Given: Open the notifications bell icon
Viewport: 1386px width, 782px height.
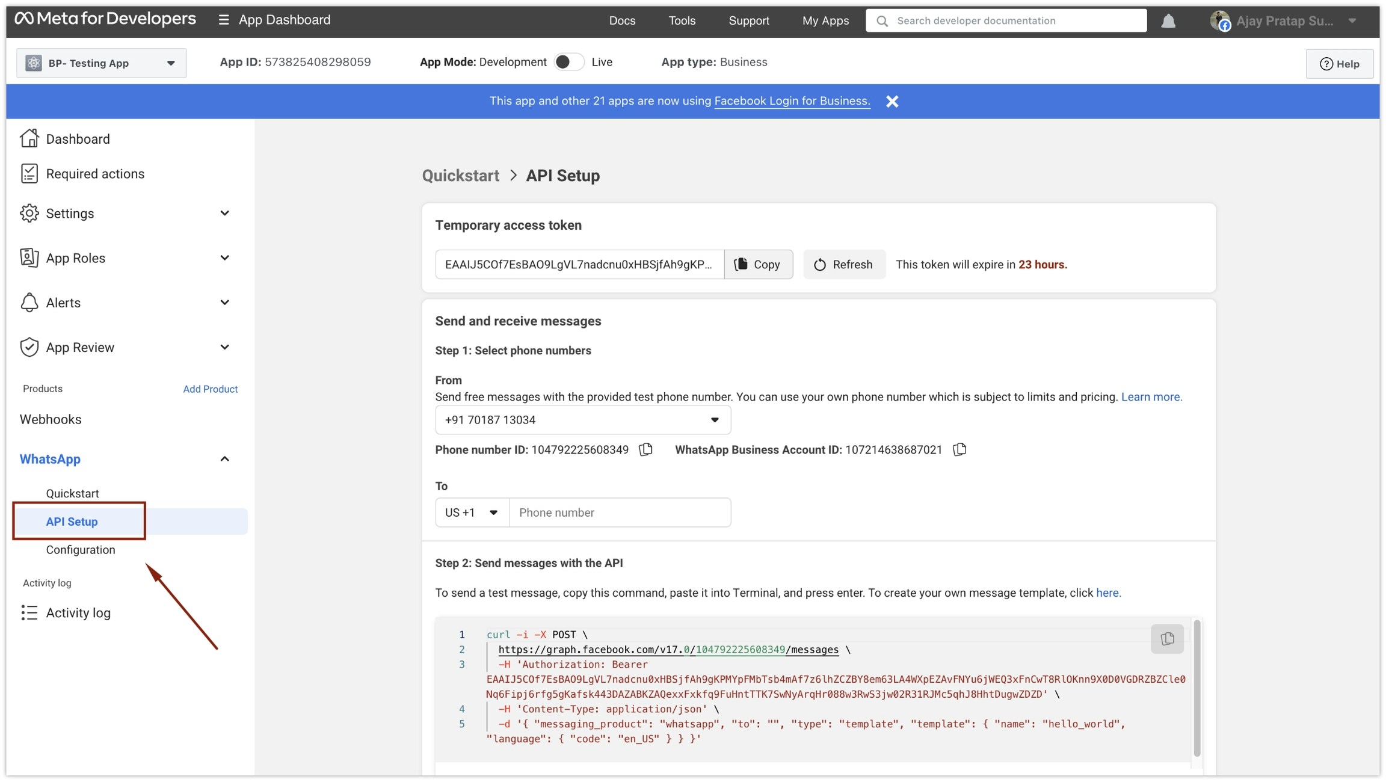Looking at the screenshot, I should click(x=1168, y=20).
